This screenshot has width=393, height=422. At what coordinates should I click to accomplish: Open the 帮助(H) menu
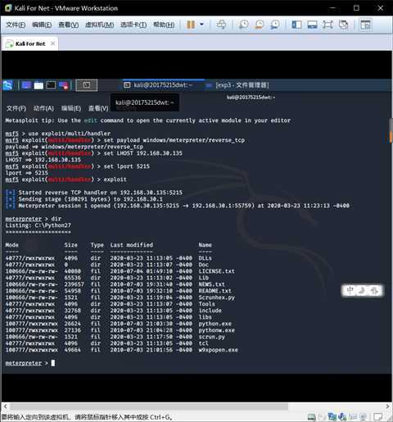[x=164, y=25]
